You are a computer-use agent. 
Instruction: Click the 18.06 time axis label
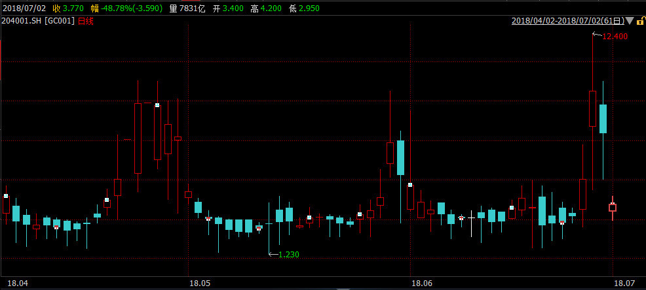coord(422,283)
